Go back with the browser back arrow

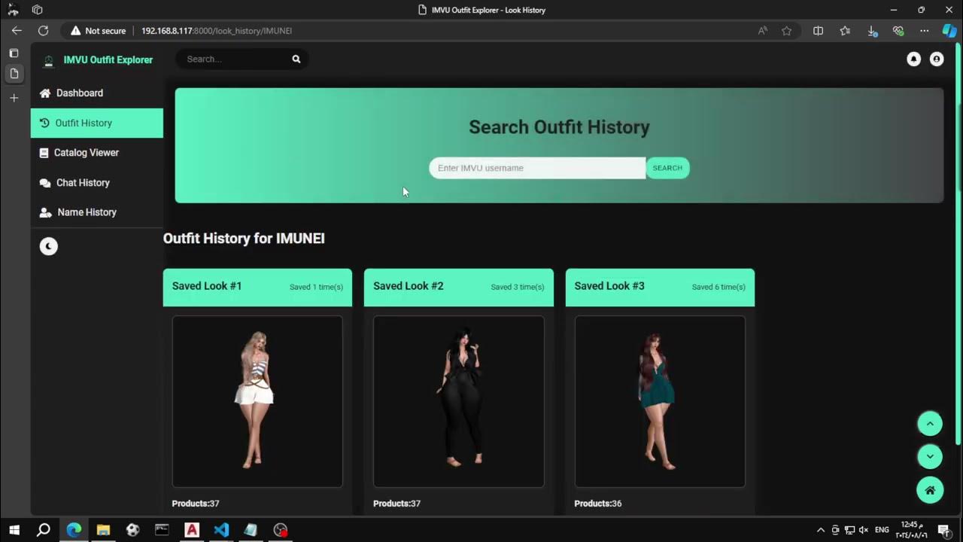tap(17, 31)
